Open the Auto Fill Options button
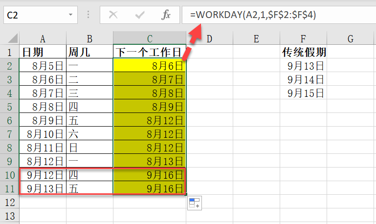 194,204
